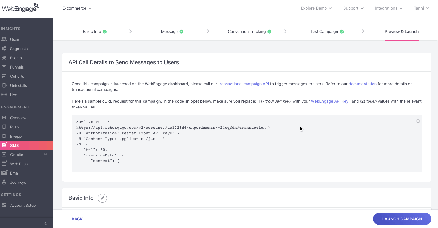Image resolution: width=438 pixels, height=228 pixels.
Task: Open the documentation link
Action: [362, 84]
